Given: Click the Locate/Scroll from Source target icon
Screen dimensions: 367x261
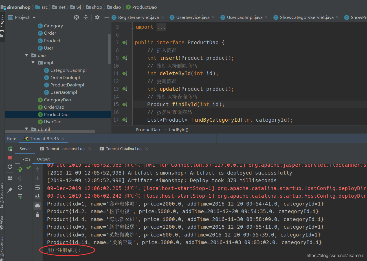Looking at the screenshot, I should pos(76,17).
